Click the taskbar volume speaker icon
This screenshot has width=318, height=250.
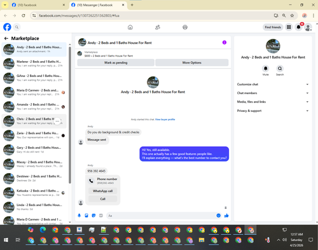(x=284, y=240)
